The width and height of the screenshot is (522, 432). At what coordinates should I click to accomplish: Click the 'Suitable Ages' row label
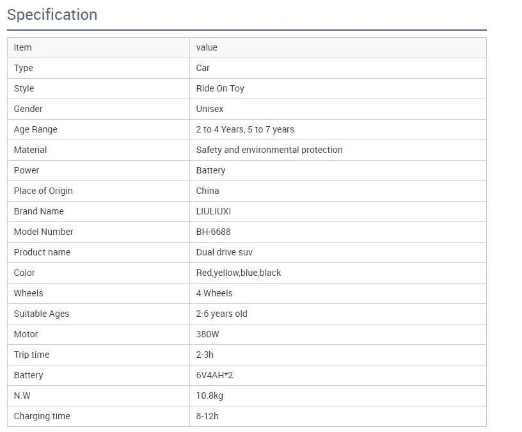click(42, 314)
